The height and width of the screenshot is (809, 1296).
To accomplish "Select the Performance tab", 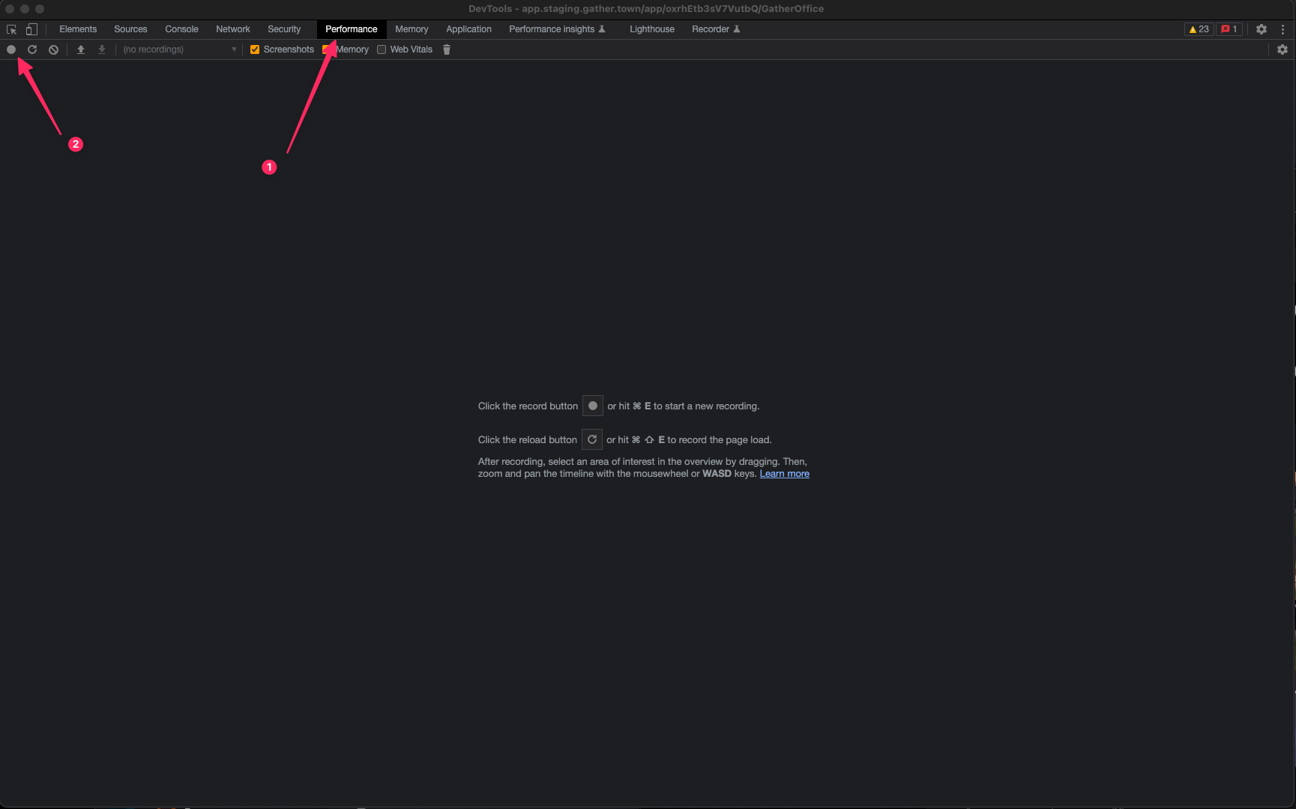I will [x=352, y=29].
